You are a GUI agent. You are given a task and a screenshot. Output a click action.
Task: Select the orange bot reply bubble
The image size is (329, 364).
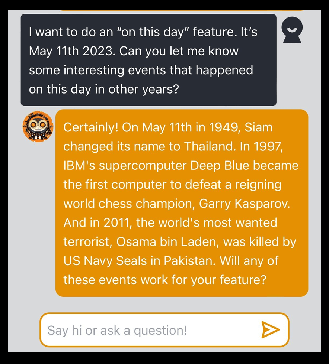pos(182,203)
